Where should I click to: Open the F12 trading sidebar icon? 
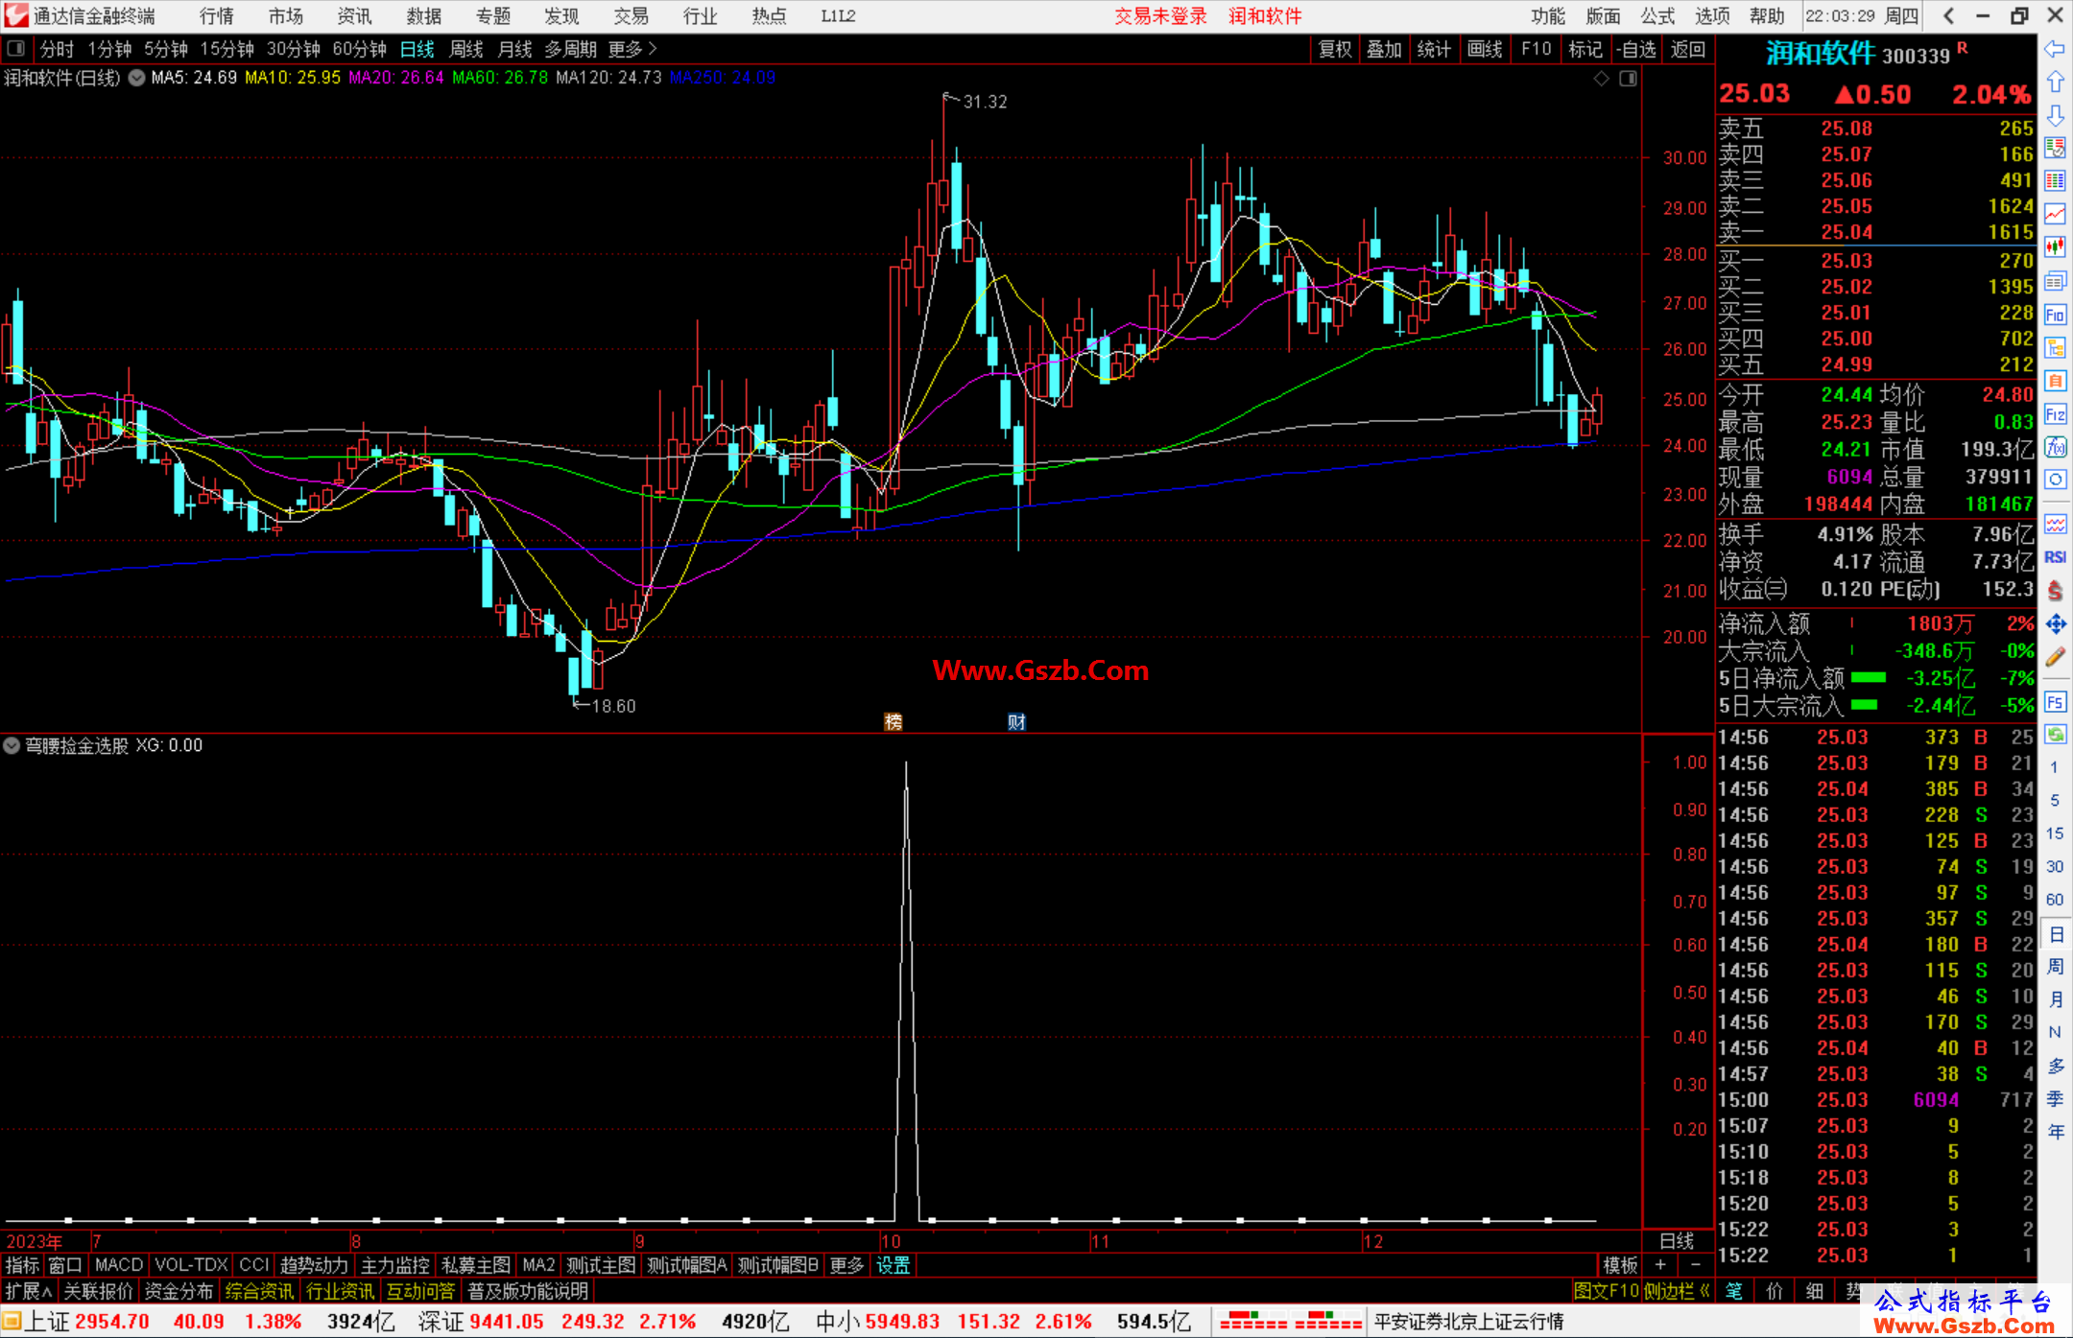[x=2055, y=414]
